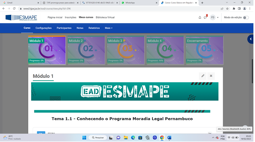Open the Participantes tab
The height and width of the screenshot is (142, 255).
[64, 28]
